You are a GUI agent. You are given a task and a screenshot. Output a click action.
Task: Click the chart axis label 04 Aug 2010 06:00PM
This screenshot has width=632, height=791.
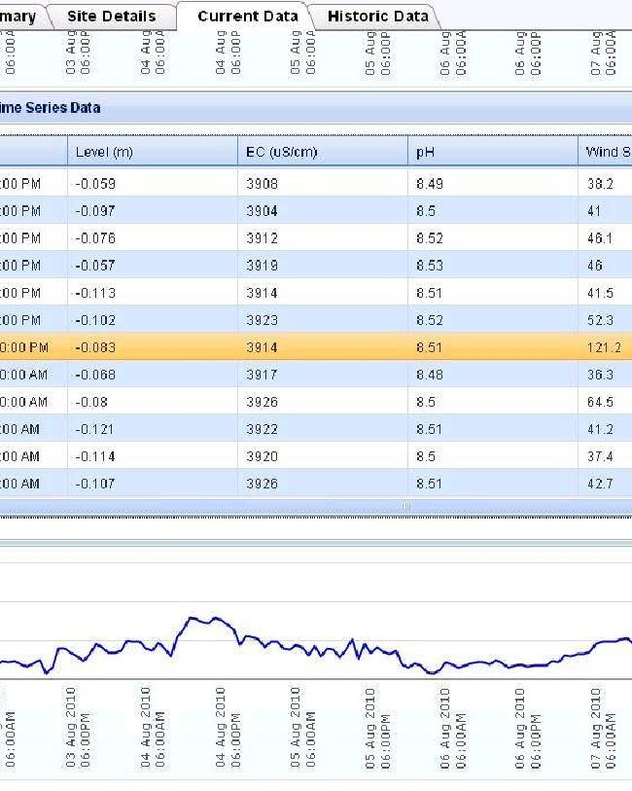point(228,727)
